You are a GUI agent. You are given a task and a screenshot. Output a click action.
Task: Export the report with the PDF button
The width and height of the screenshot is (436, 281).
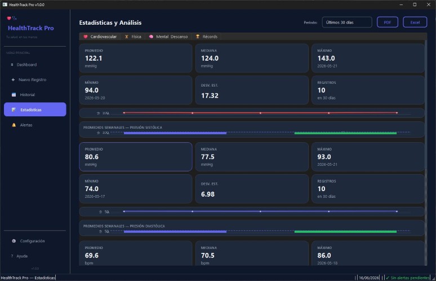tap(388, 22)
